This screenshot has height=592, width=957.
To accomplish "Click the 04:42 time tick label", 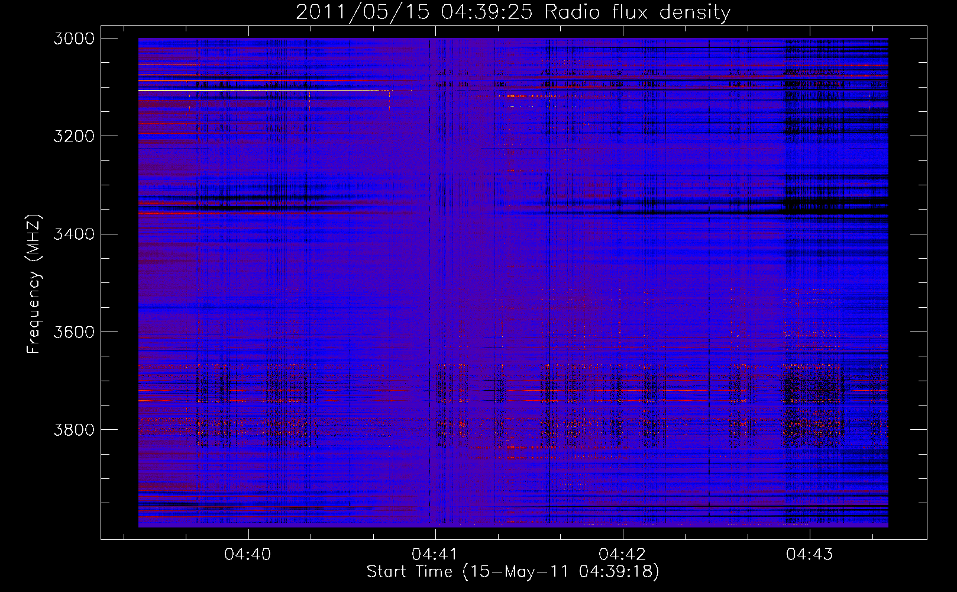I will pos(622,554).
